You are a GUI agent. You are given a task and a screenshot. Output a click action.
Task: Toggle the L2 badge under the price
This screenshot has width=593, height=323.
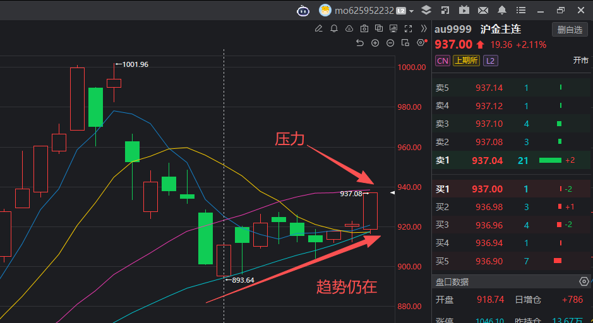click(x=490, y=61)
